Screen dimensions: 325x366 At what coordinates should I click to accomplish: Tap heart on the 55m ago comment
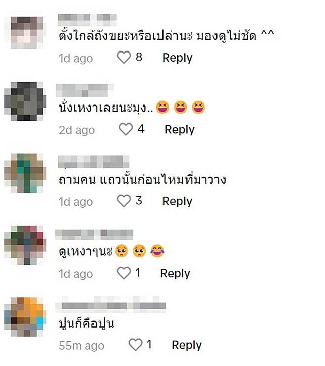point(136,345)
